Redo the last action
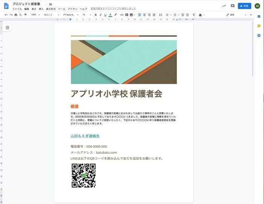The image size is (264, 204). (x=11, y=15)
